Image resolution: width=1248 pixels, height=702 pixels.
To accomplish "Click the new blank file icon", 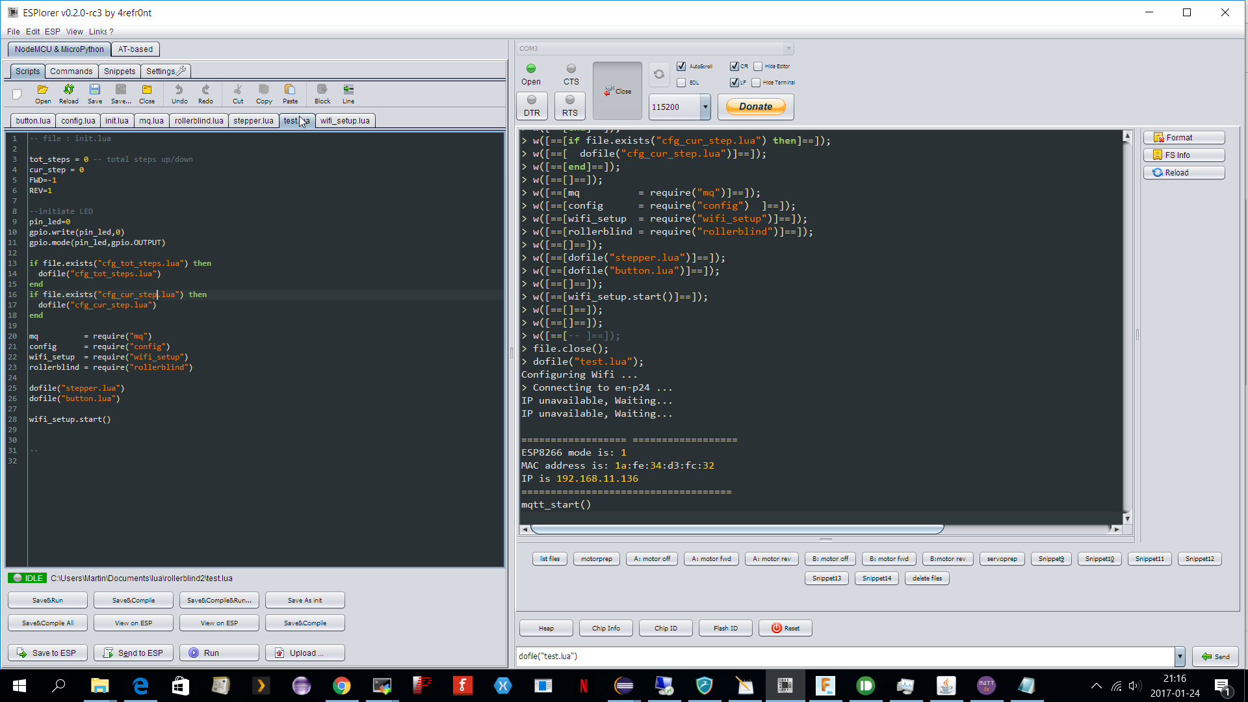I will (x=18, y=94).
